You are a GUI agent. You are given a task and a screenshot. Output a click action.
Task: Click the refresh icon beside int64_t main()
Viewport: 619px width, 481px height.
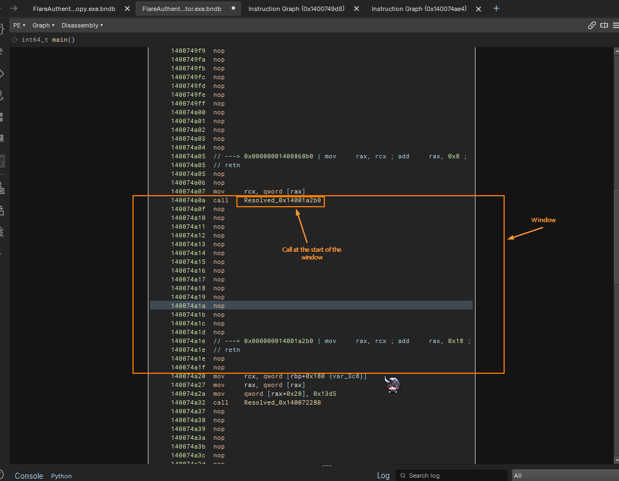tap(15, 40)
